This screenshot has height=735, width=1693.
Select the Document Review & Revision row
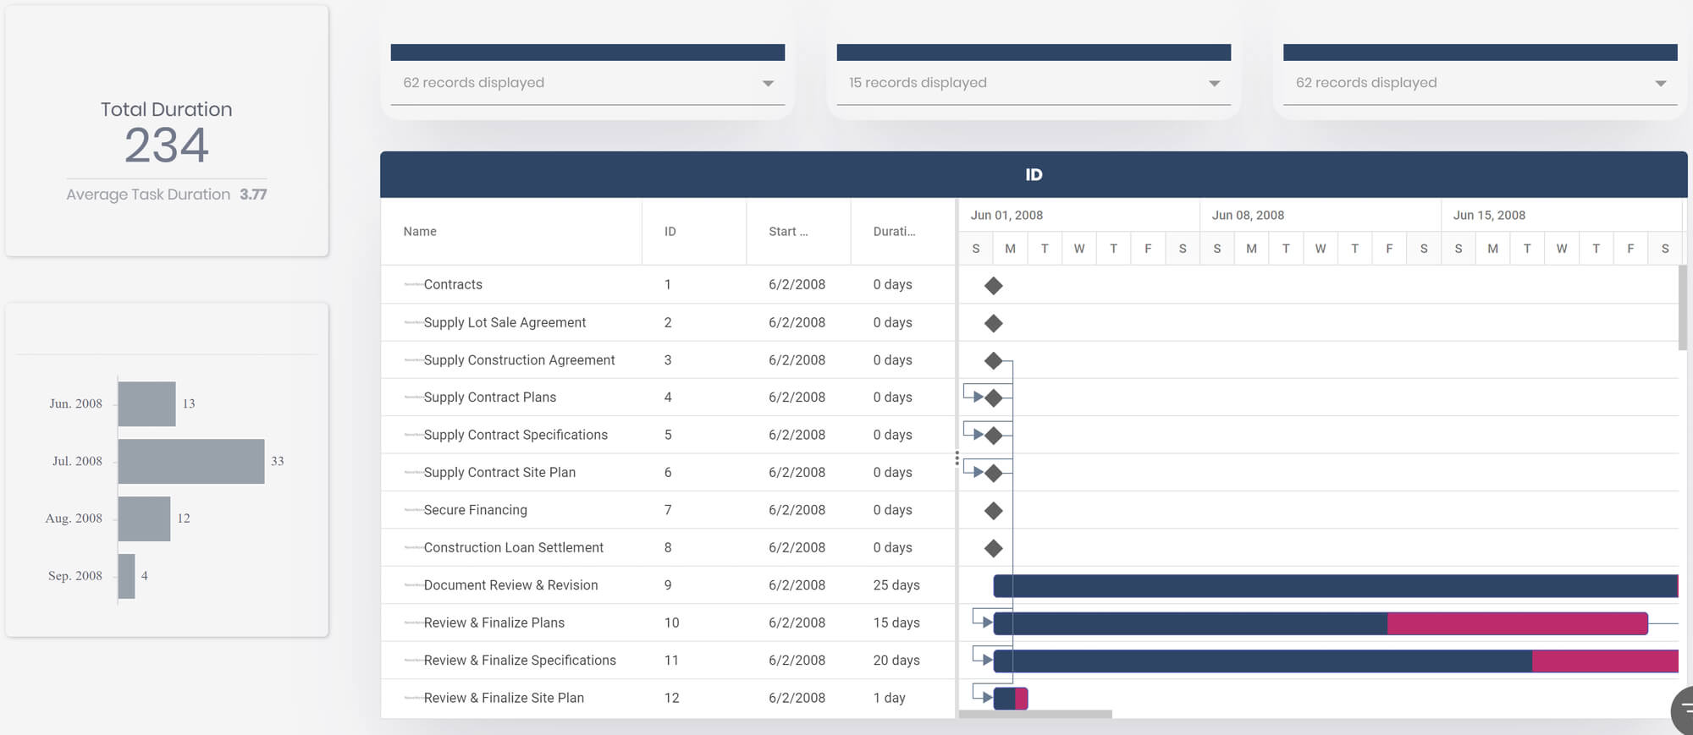pyautogui.click(x=510, y=585)
